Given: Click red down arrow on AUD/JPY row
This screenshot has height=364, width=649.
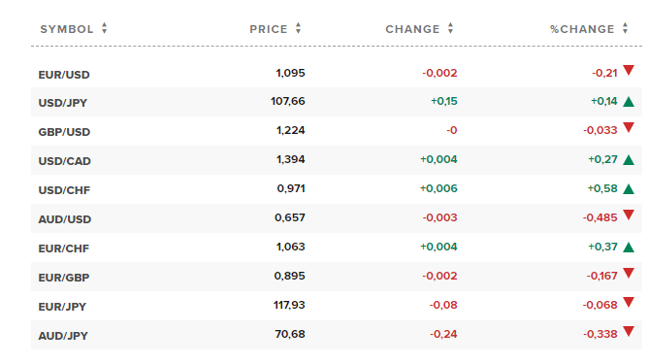Looking at the screenshot, I should click(629, 331).
